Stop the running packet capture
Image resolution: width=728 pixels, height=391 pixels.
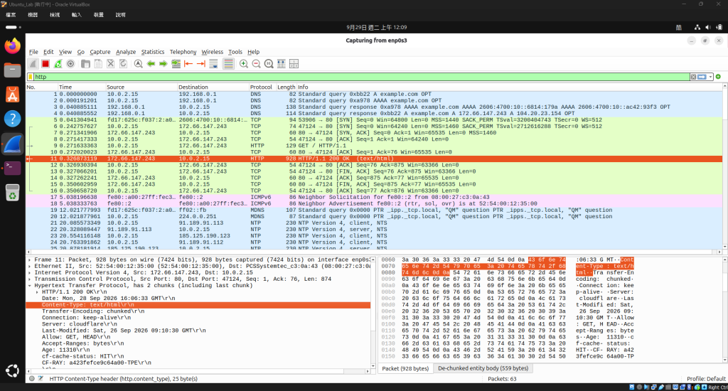click(45, 63)
